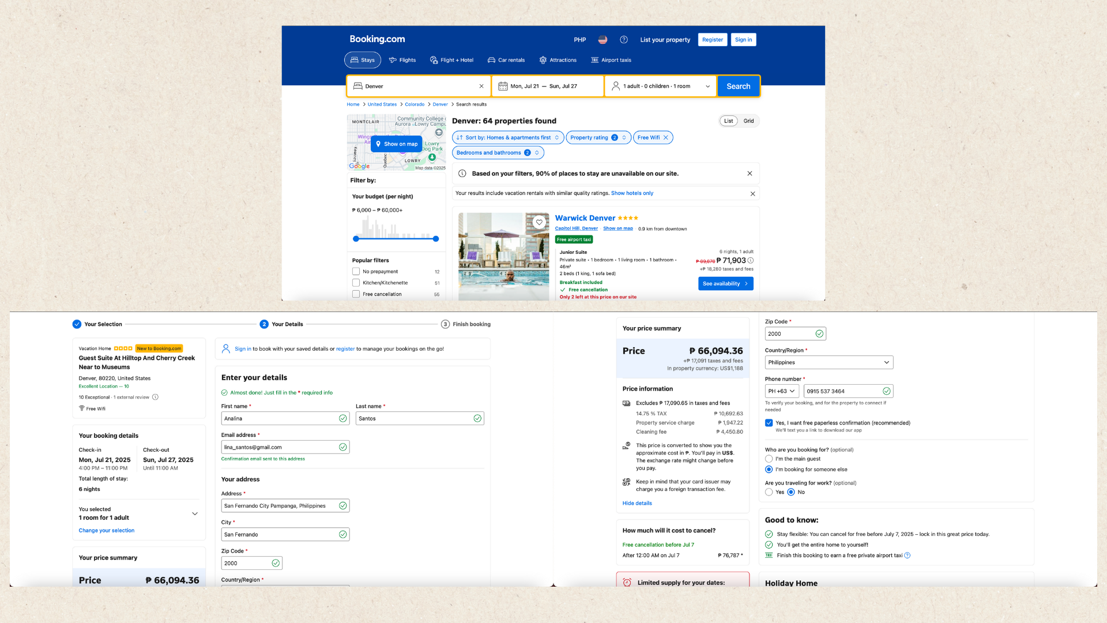Open the language flag selector
The height and width of the screenshot is (623, 1107).
[603, 40]
